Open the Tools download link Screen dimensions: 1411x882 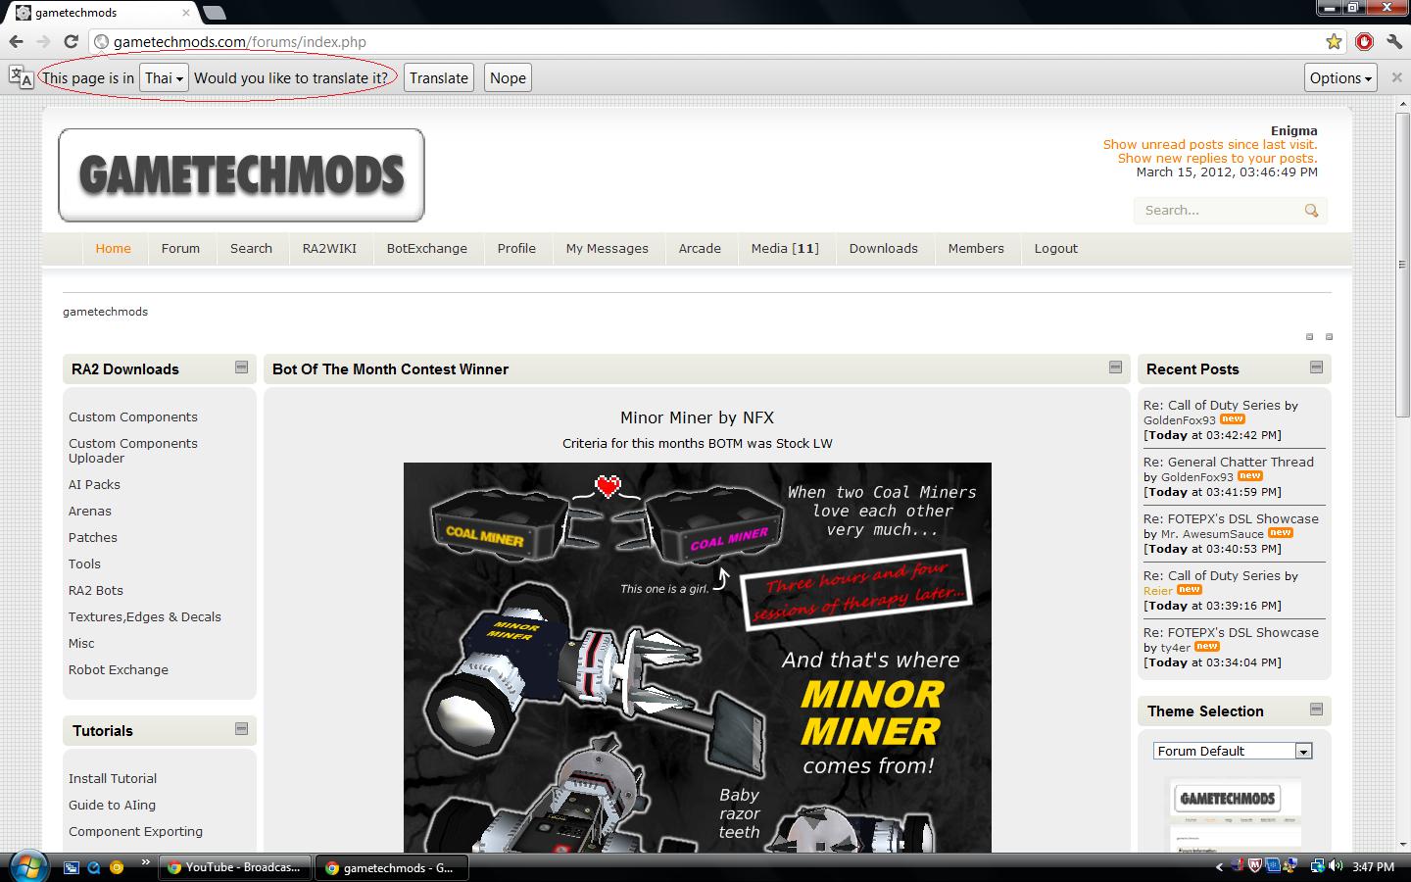tap(84, 563)
